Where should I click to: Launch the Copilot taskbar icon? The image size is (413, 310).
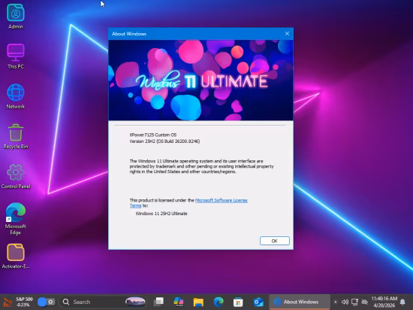pyautogui.click(x=179, y=302)
